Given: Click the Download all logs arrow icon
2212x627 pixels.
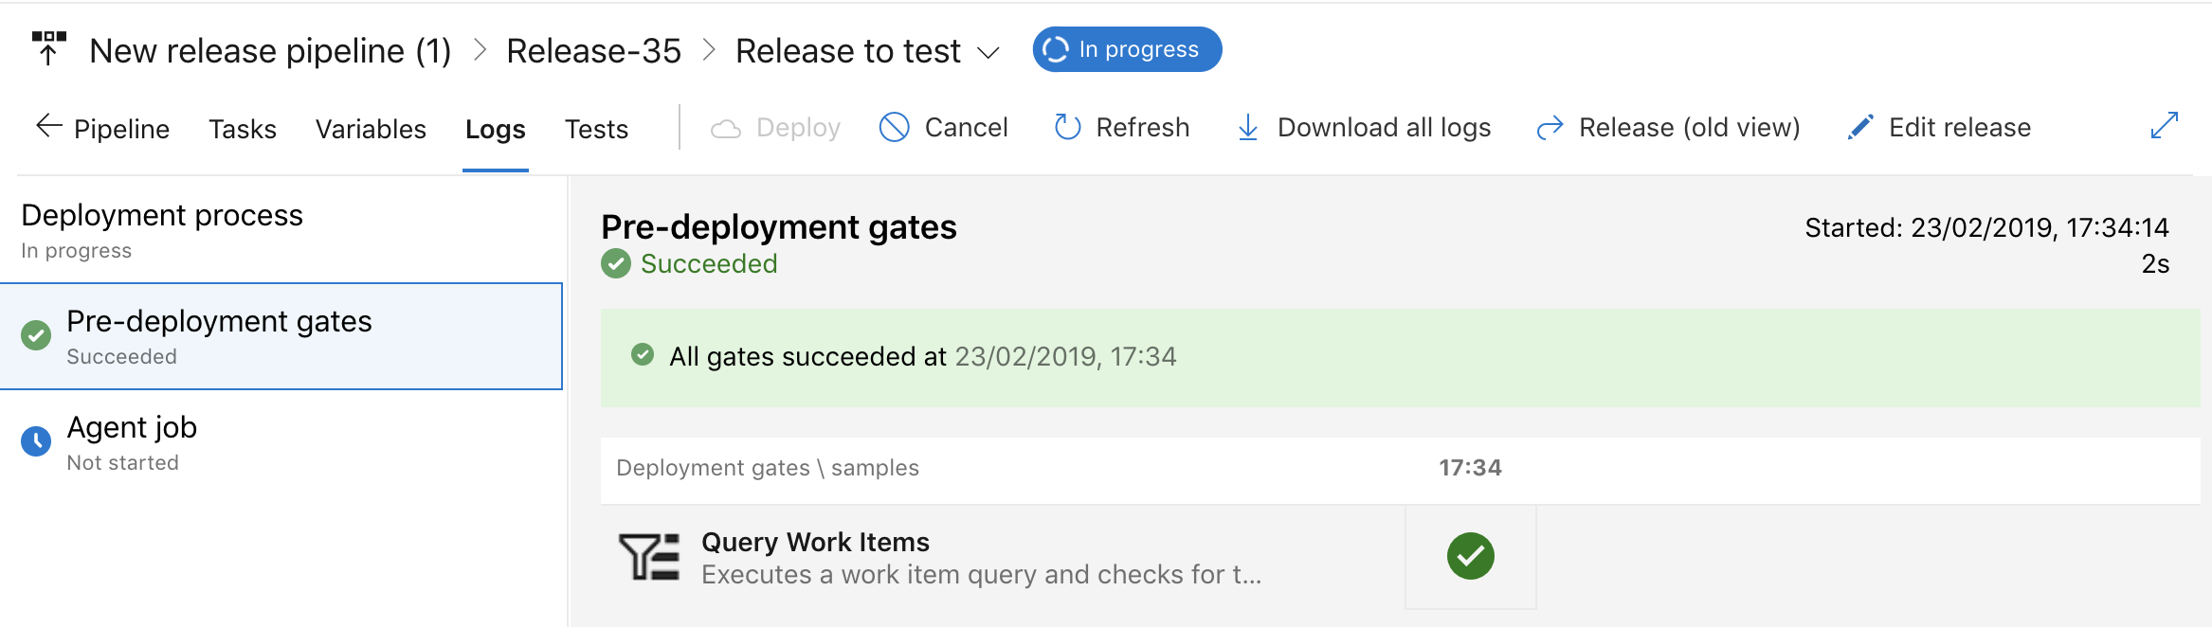Looking at the screenshot, I should [x=1248, y=128].
